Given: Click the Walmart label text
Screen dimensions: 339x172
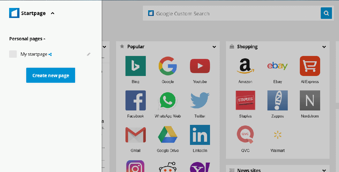Looking at the screenshot, I should pos(277,150).
